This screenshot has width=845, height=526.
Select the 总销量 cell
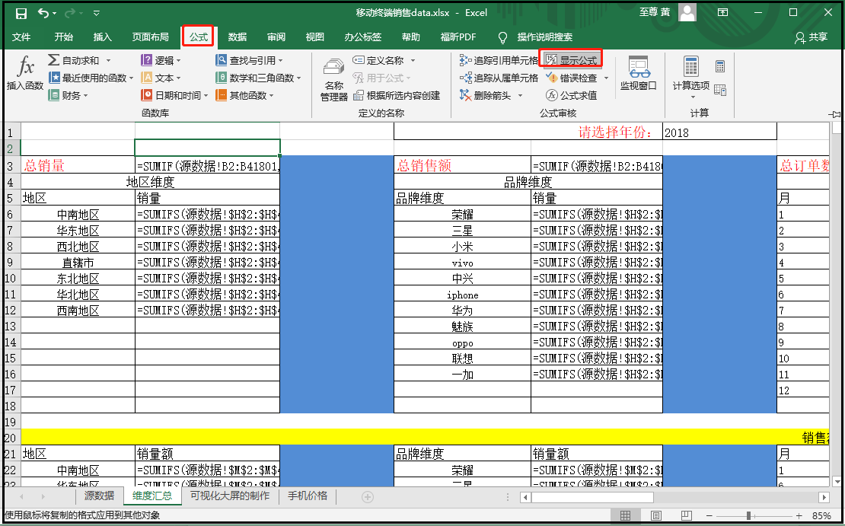[78, 166]
